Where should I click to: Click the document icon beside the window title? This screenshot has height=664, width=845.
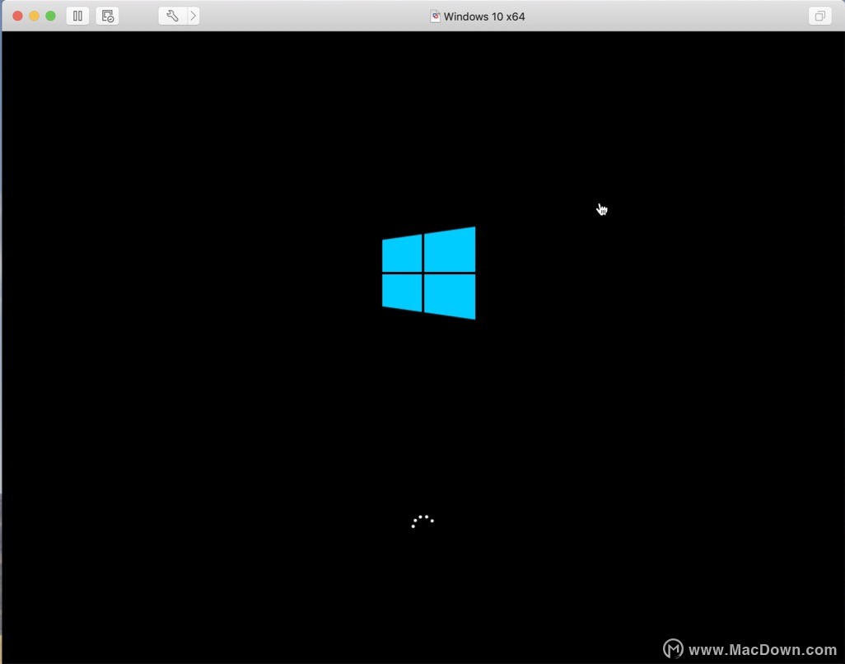tap(436, 16)
